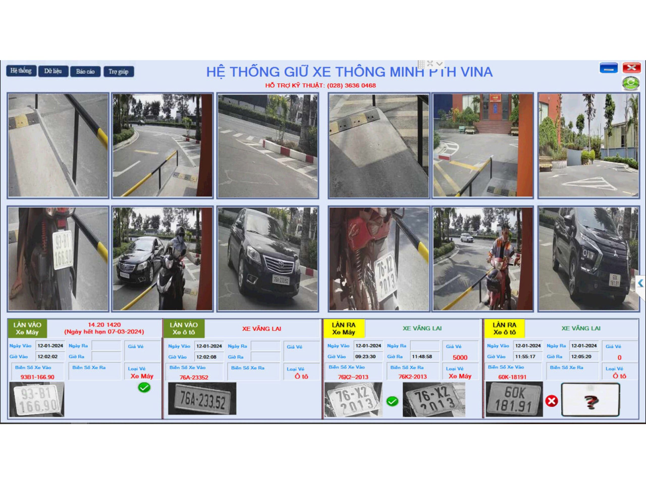Screen dimensions: 646x484
Task: Click empty Giờ Ra field car entry lane
Action: tap(265, 357)
